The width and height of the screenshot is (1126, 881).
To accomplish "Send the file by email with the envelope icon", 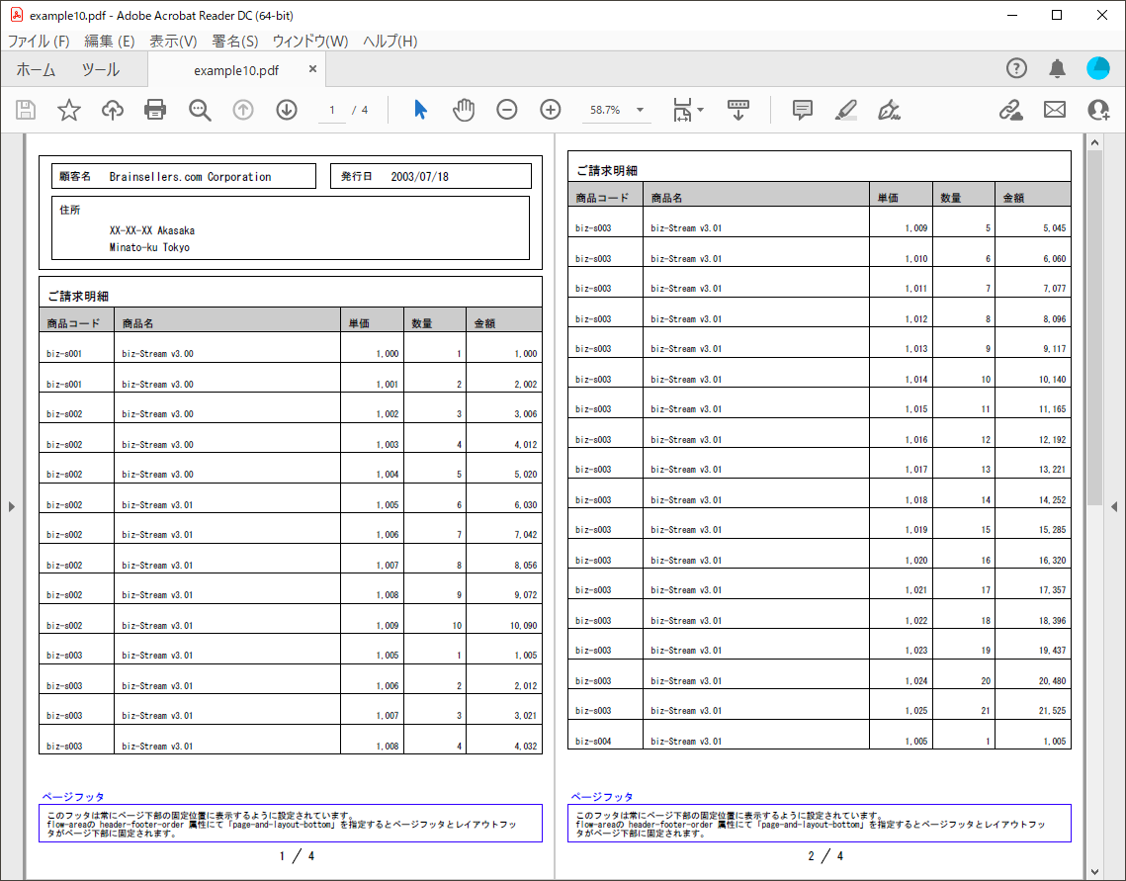I will pos(1054,110).
